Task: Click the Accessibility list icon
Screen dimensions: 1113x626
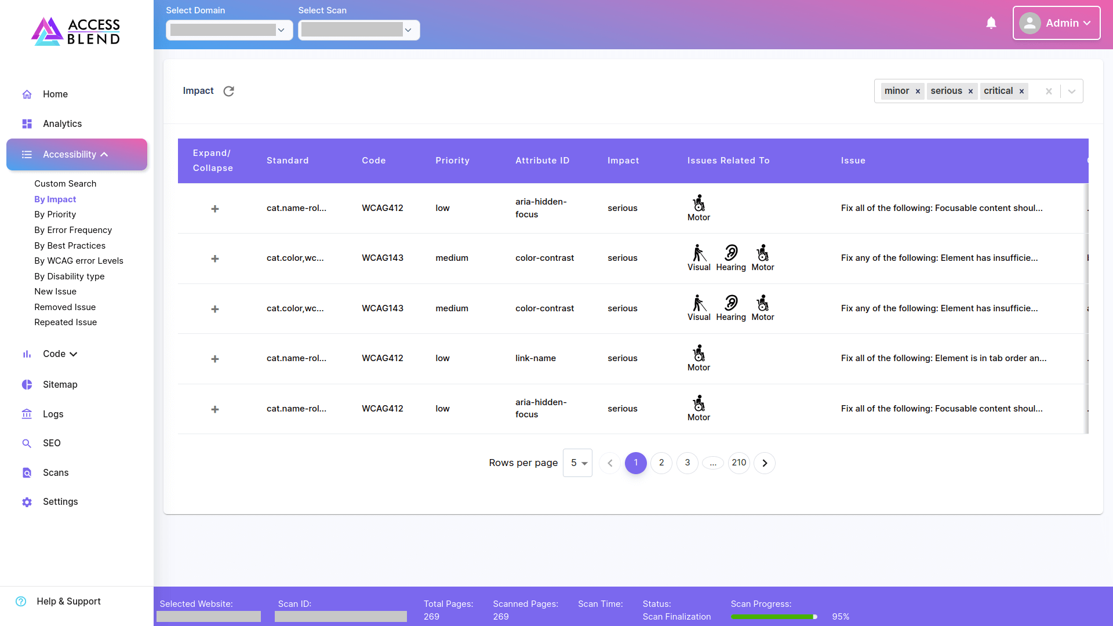Action: tap(27, 155)
